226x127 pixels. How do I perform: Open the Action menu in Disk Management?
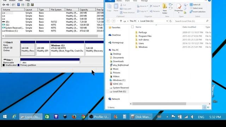12,1
